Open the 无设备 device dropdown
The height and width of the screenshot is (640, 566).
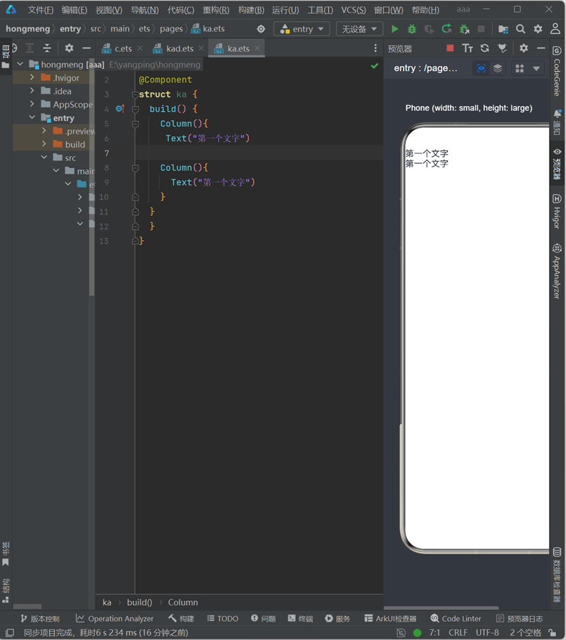click(x=359, y=29)
